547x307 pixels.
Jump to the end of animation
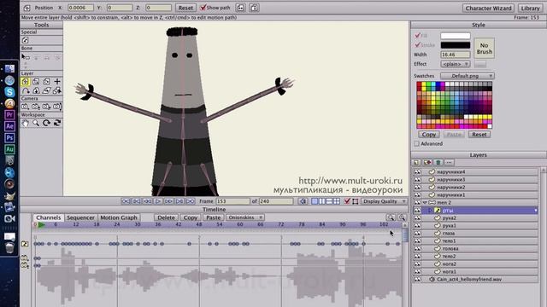pos(190,201)
